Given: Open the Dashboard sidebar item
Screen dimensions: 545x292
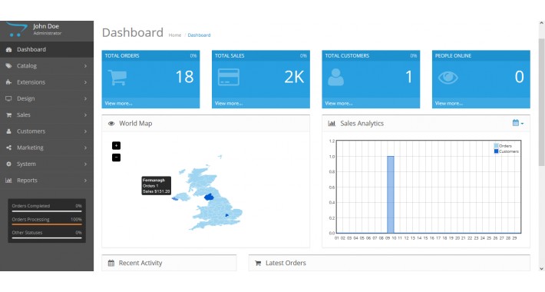Looking at the screenshot, I should tap(47, 49).
